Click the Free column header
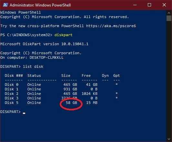This screenshot has width=172, height=142. point(86,76)
